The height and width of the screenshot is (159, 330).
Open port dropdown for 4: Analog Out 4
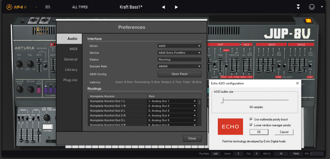(x=172, y=115)
